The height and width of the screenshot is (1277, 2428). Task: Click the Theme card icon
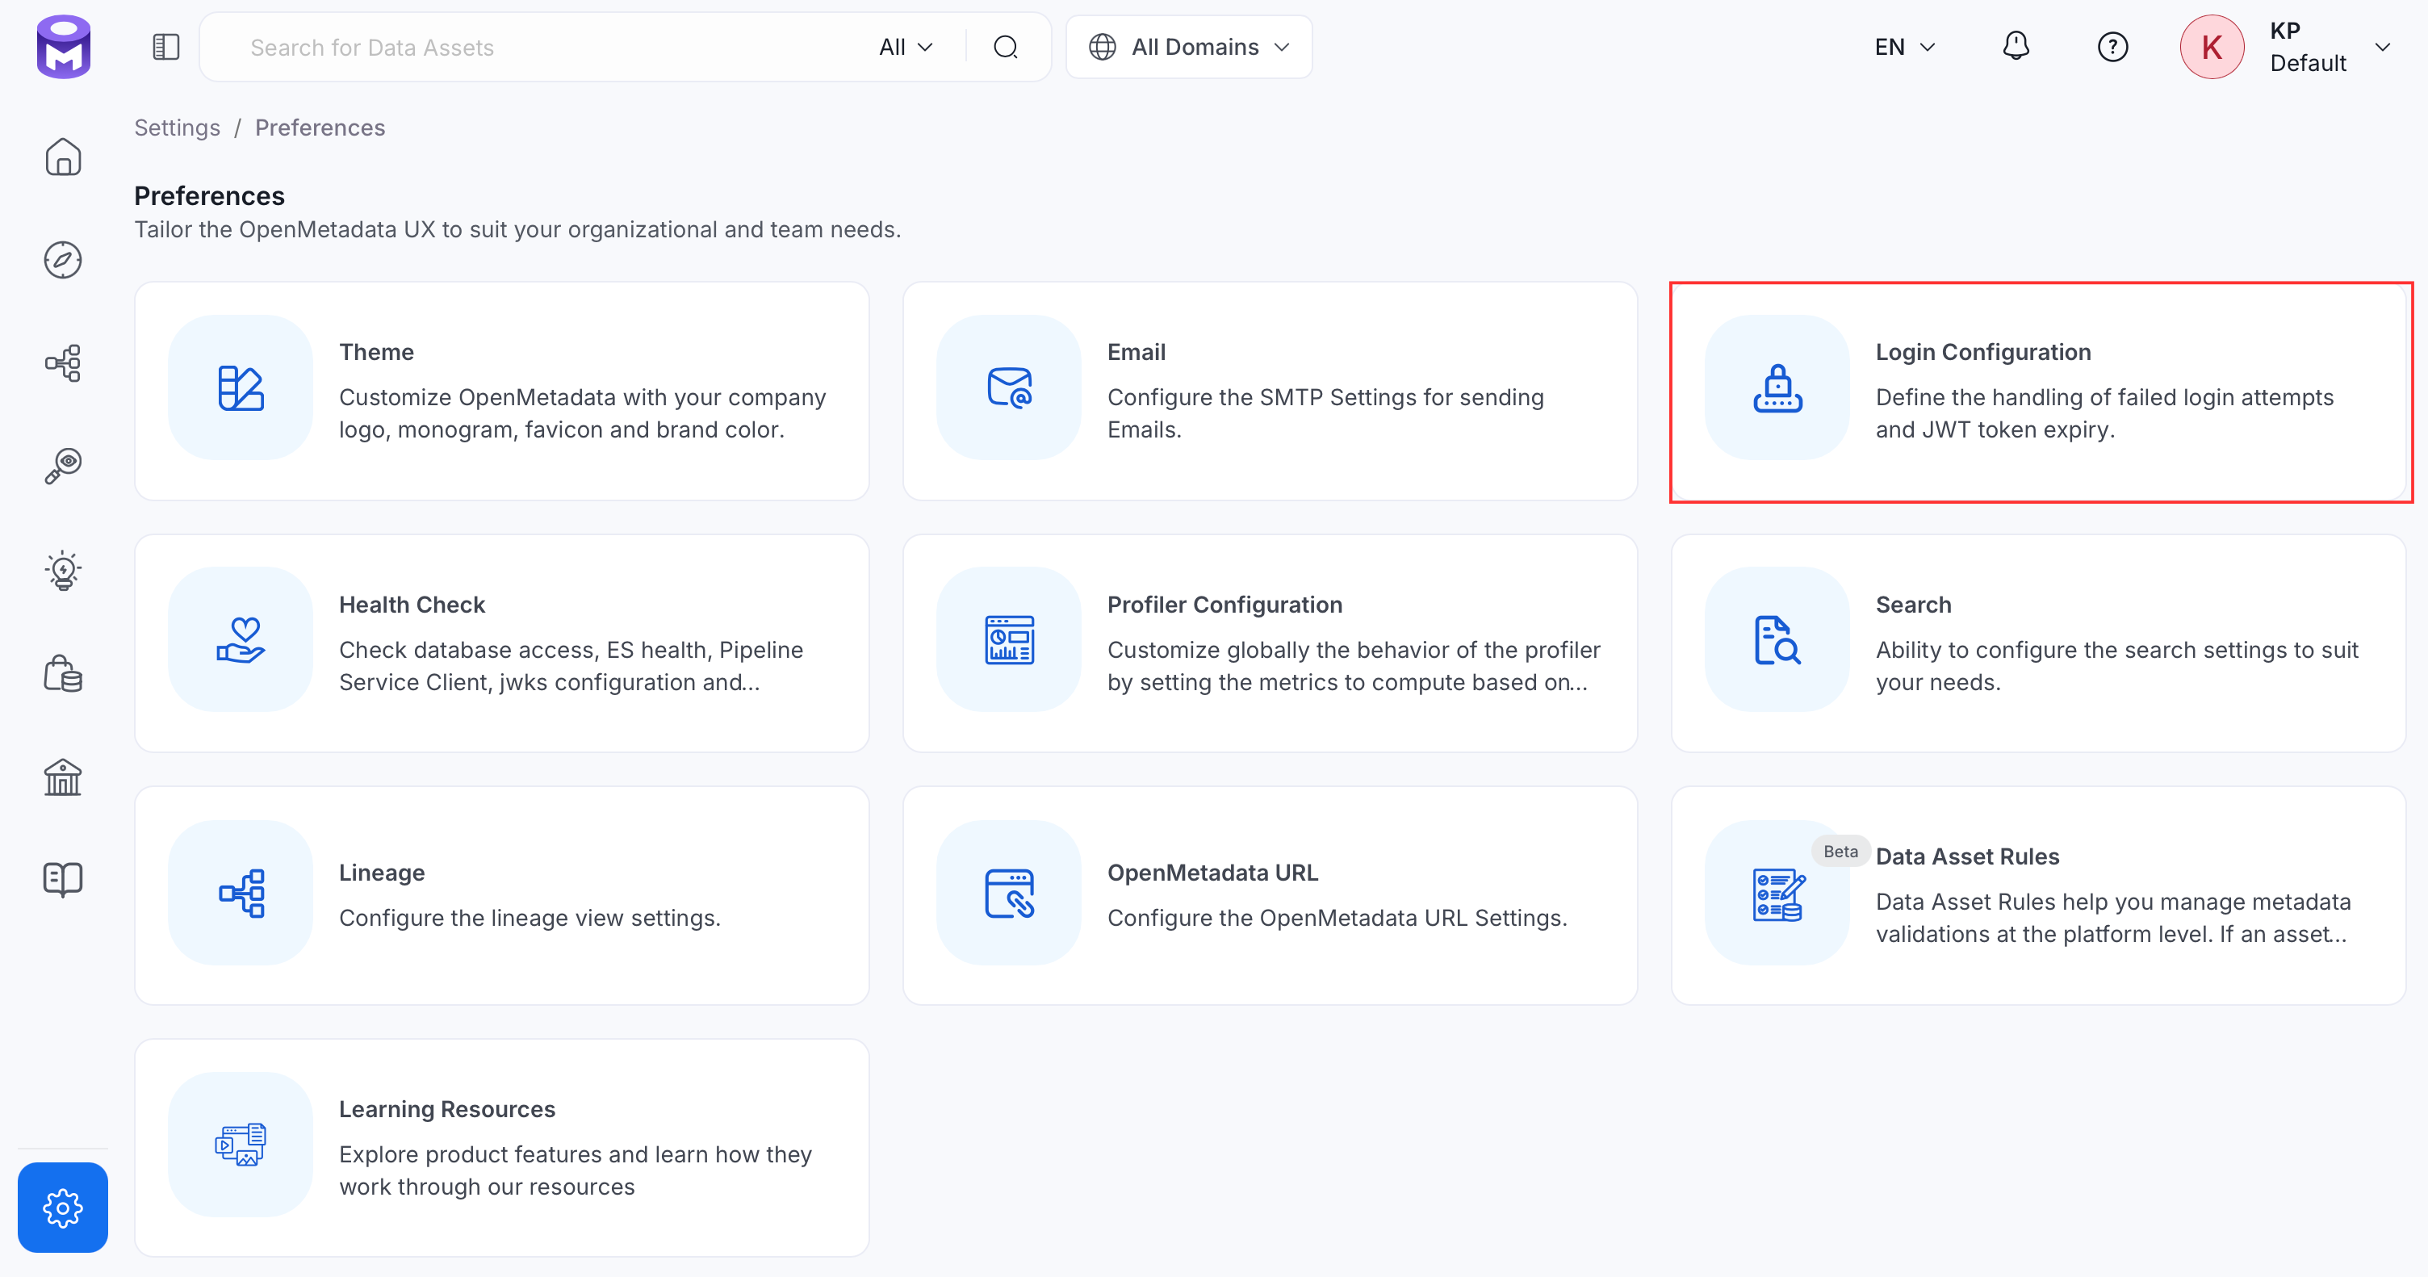241,387
